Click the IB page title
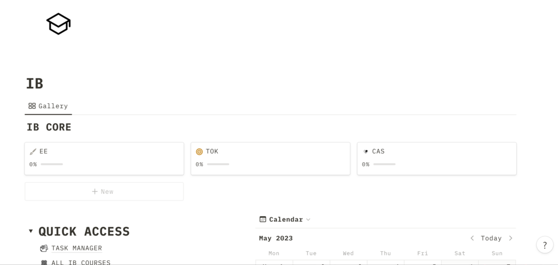 click(x=34, y=84)
